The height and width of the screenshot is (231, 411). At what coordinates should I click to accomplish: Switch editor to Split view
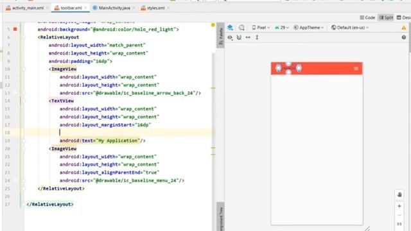tap(386, 17)
